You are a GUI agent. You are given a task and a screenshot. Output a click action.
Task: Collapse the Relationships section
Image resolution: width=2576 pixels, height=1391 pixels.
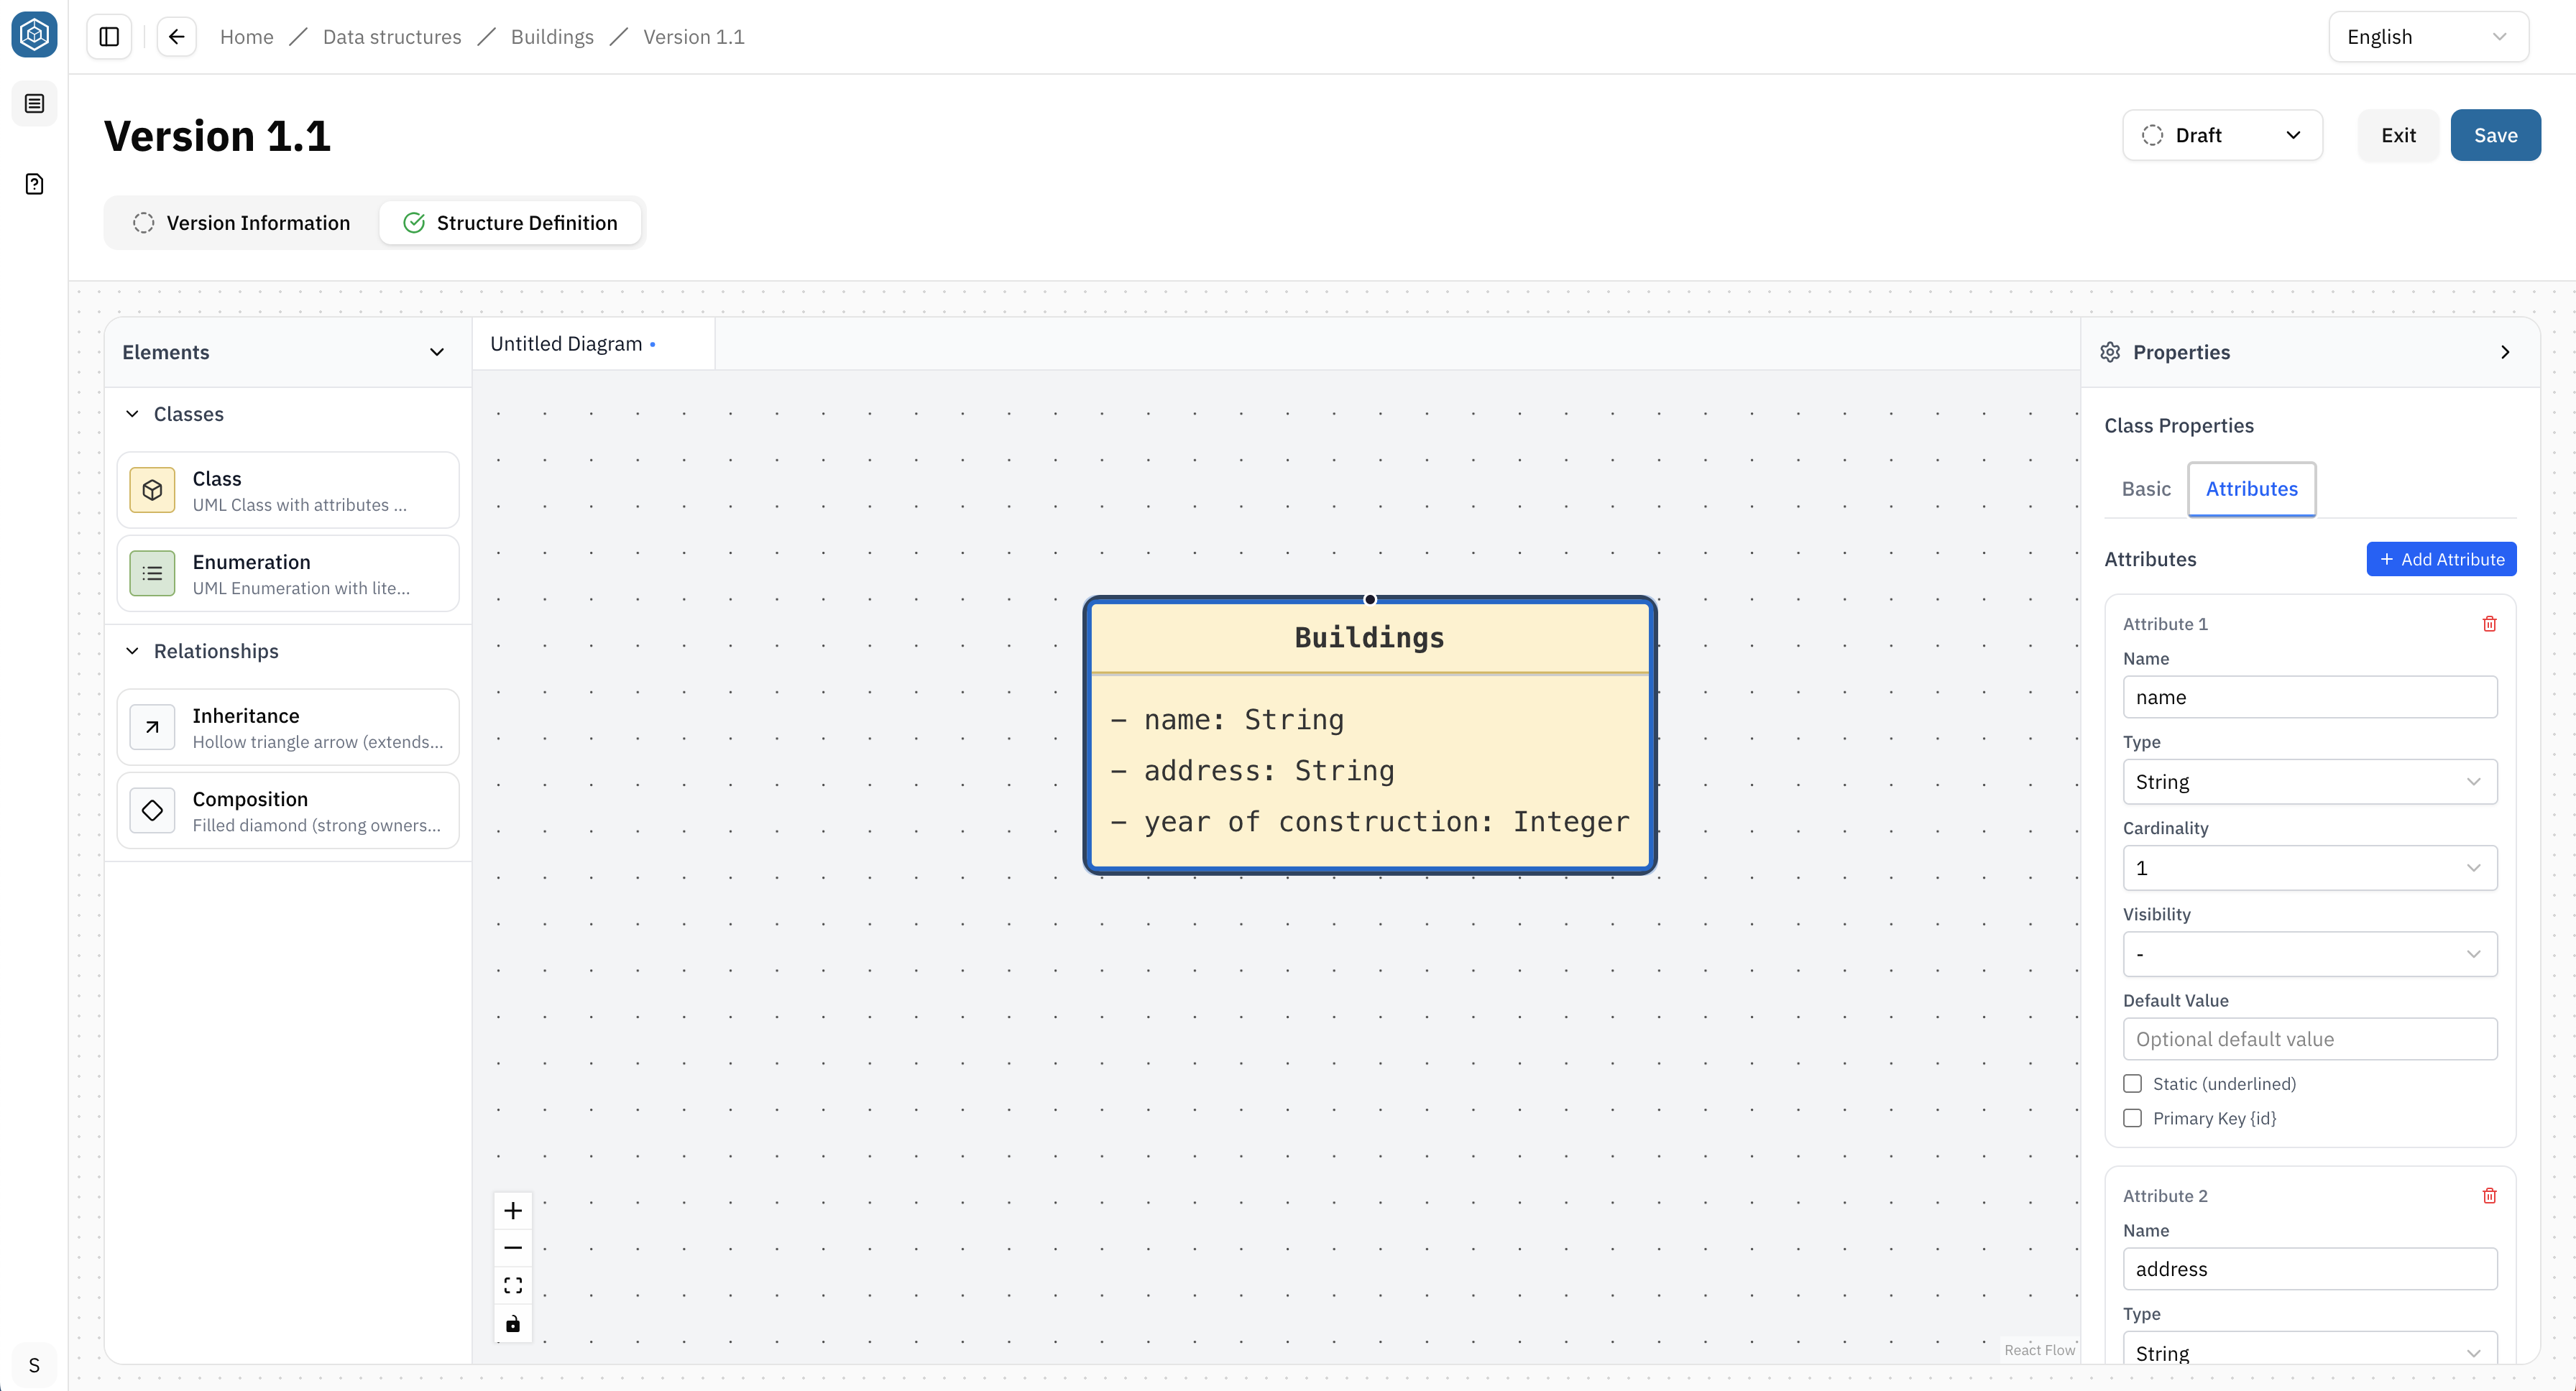132,652
